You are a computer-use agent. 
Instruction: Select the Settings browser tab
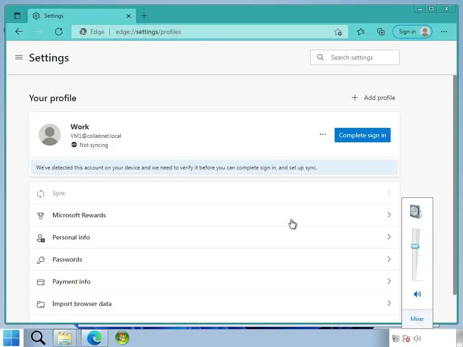[x=82, y=16]
